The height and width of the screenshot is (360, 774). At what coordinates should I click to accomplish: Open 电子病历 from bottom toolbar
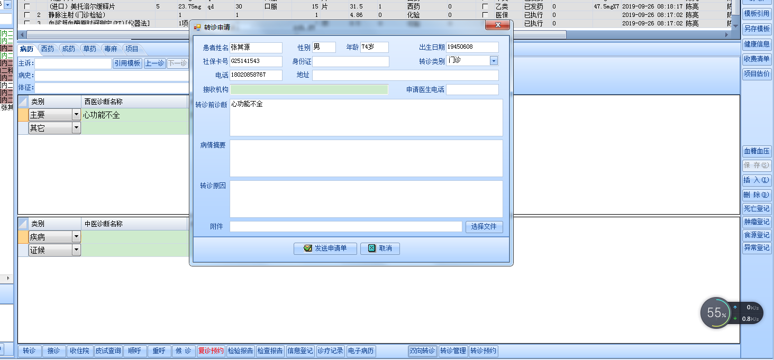[361, 351]
